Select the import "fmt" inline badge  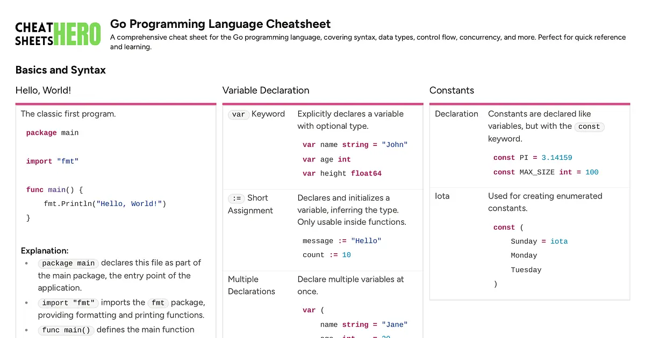(68, 303)
